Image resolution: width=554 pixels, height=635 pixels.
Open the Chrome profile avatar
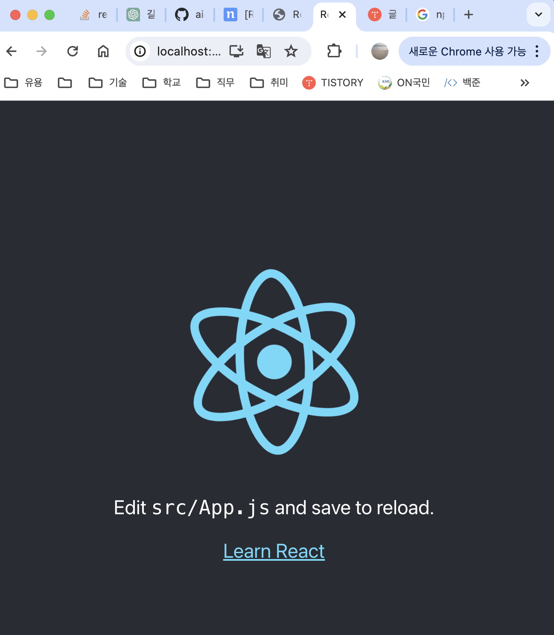[380, 51]
